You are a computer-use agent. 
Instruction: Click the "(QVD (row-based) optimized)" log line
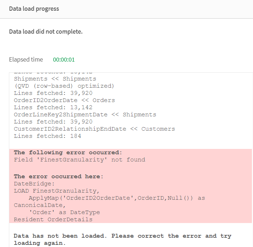click(x=64, y=86)
